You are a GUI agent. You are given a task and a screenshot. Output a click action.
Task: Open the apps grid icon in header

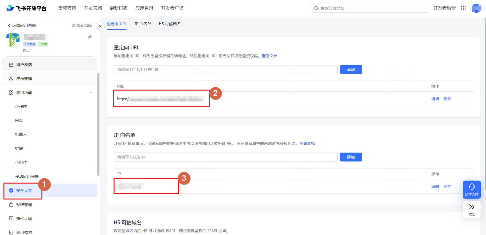463,8
